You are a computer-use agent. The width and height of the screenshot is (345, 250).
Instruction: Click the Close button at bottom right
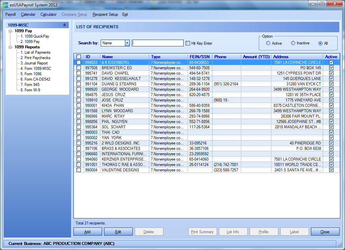click(325, 232)
